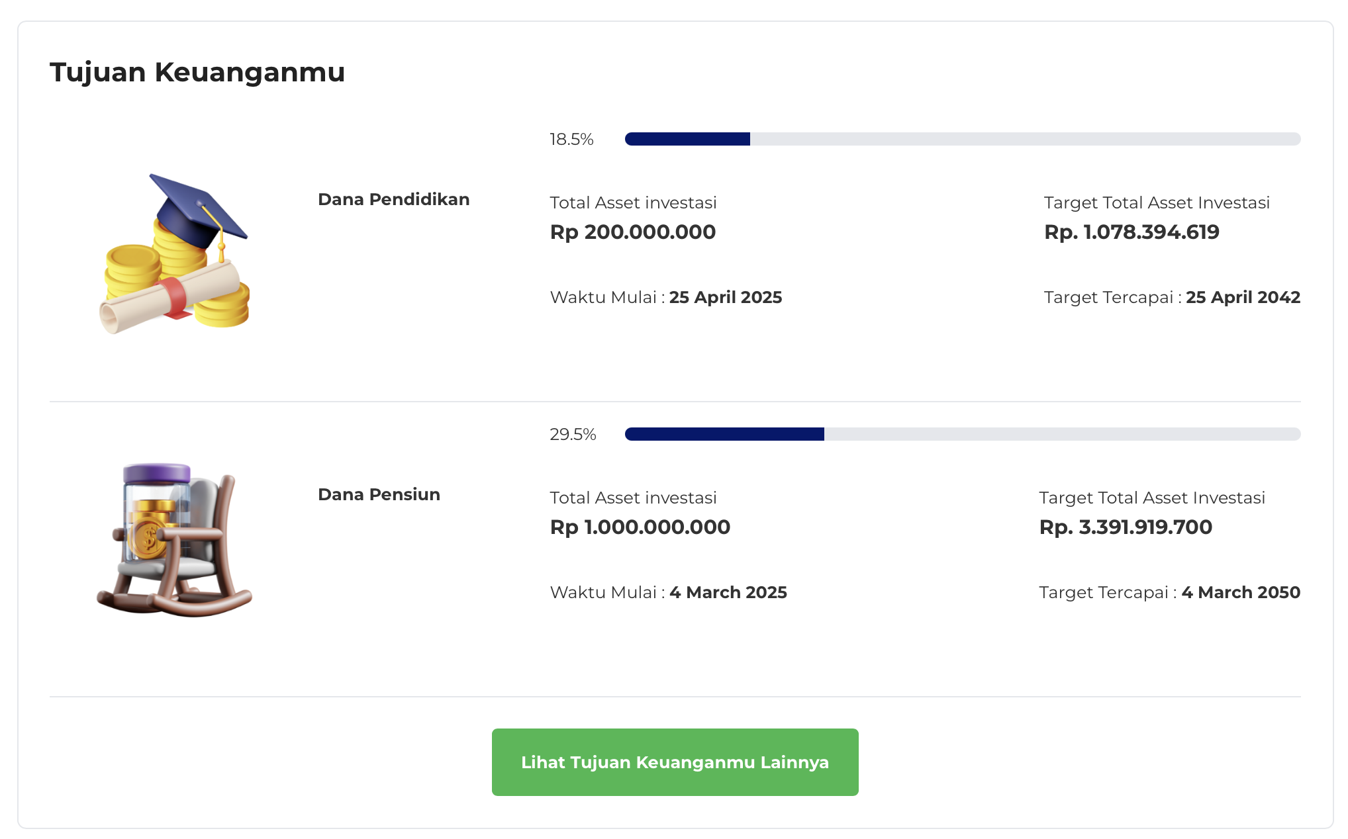Click the 25 April 2042 target date
Screen dimensions: 1348x839
(1242, 297)
